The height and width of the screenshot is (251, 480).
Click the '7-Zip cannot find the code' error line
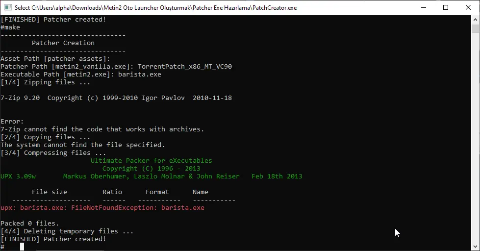[x=102, y=129]
